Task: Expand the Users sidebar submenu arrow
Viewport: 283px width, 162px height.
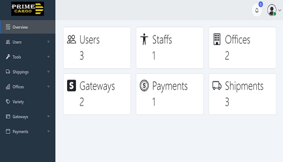Action: [x=49, y=42]
